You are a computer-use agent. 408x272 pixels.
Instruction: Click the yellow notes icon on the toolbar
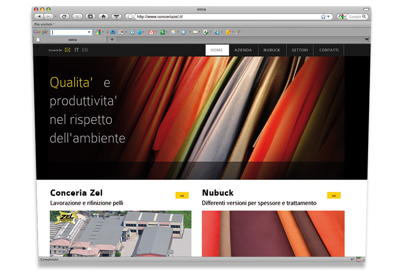(x=228, y=32)
